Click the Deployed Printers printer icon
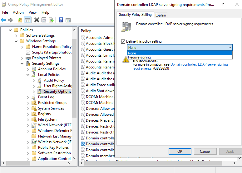 tap(28, 58)
